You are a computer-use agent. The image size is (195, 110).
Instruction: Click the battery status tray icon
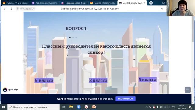pos(161,107)
